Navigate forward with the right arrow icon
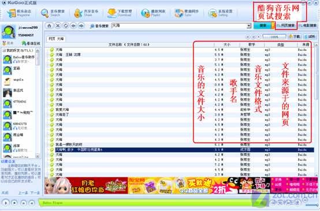Image resolution: width=320 pixels, height=211 pixels. [81, 26]
